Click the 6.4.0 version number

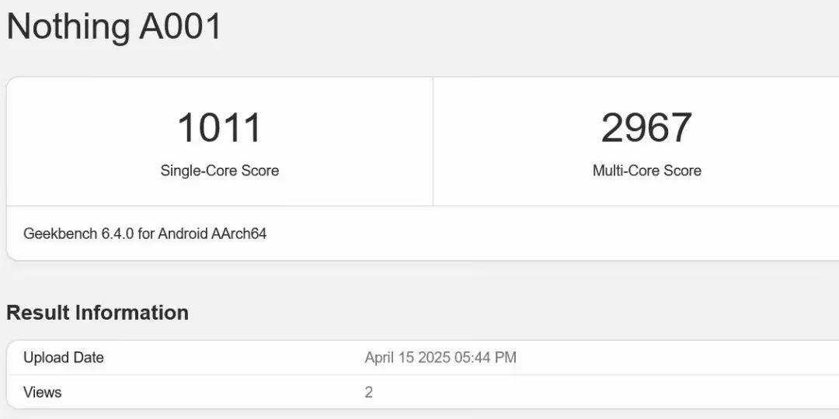point(118,234)
